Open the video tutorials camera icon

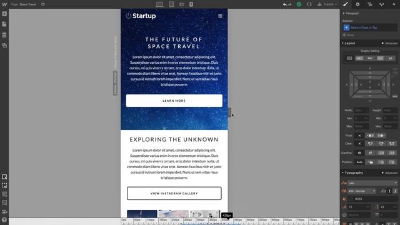coord(4,211)
